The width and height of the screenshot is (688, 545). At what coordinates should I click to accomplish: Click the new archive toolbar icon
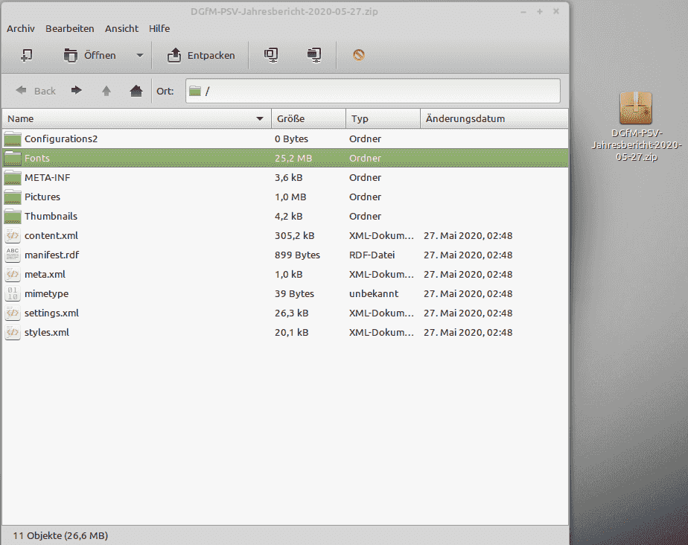[x=27, y=55]
